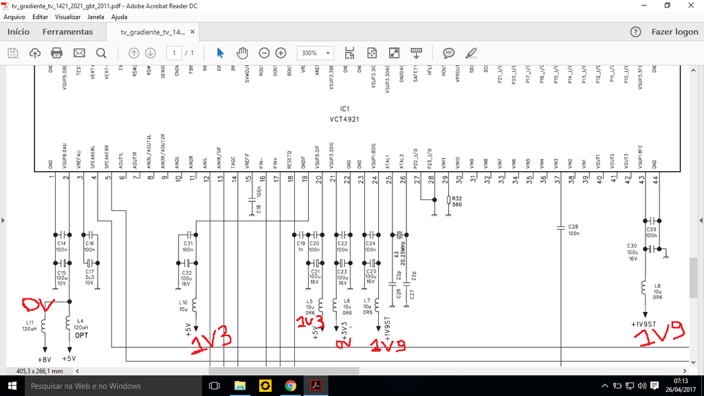Screen dimensions: 704x396
Task: Click the horizontal scrollbar left arrow
Action: coord(77,371)
